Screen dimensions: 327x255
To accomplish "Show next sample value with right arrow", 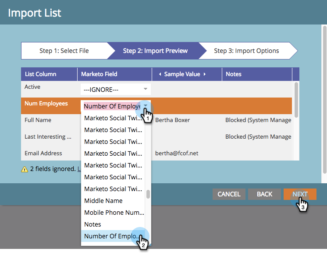I will pos(205,74).
